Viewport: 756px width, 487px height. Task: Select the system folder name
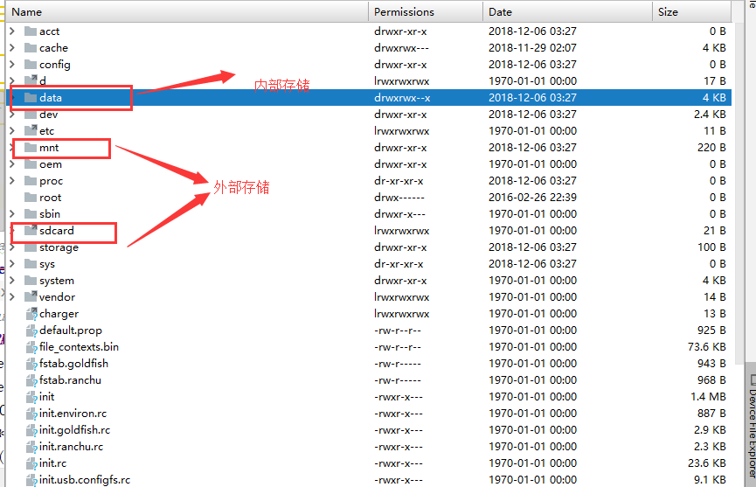coord(57,281)
